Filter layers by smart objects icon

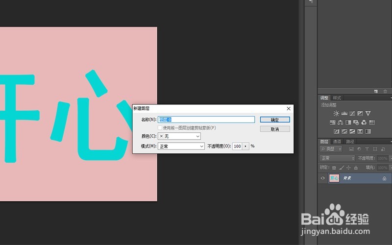point(383,149)
